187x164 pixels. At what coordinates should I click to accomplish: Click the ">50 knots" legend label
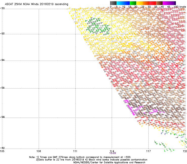point(180,7)
